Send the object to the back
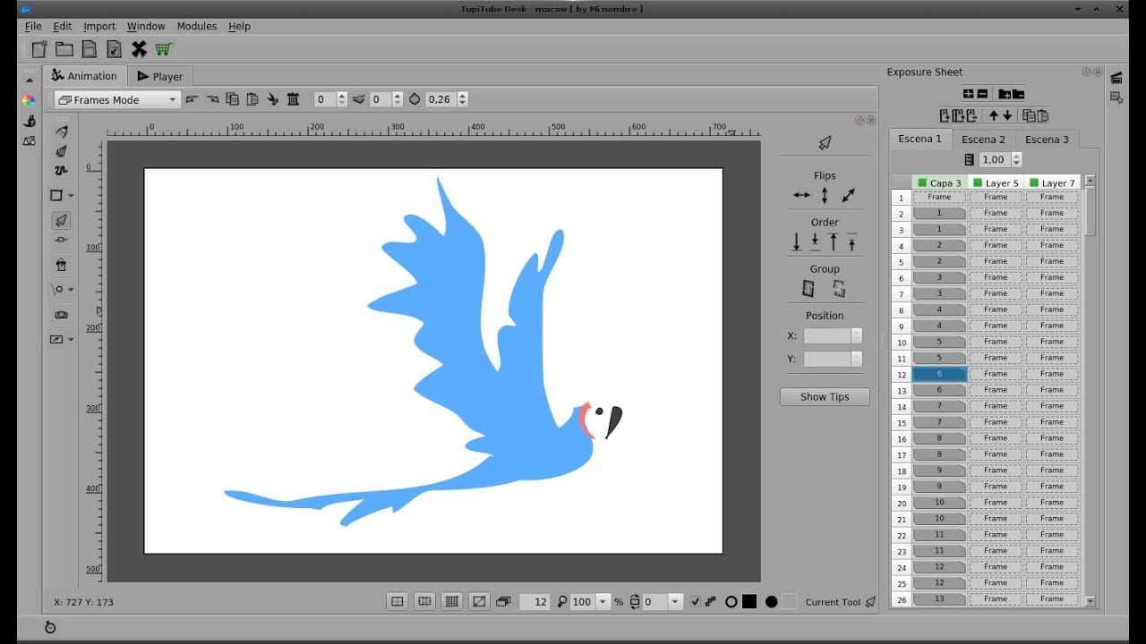The image size is (1146, 644). click(x=796, y=241)
